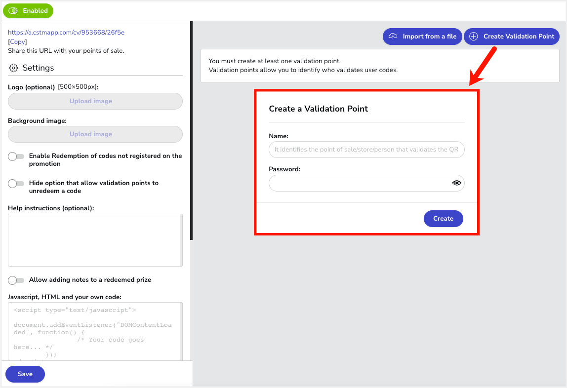Image resolution: width=567 pixels, height=388 pixels.
Task: Click the Create button in the validation form
Action: (443, 218)
